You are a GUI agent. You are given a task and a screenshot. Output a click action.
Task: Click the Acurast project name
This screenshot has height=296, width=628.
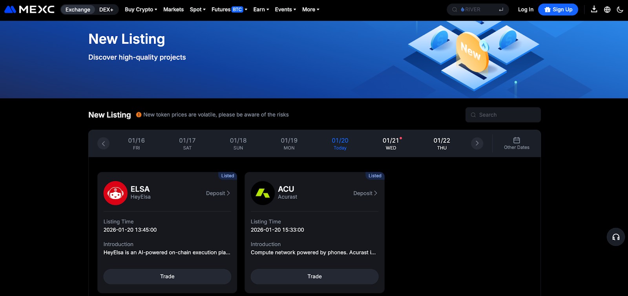tap(288, 197)
